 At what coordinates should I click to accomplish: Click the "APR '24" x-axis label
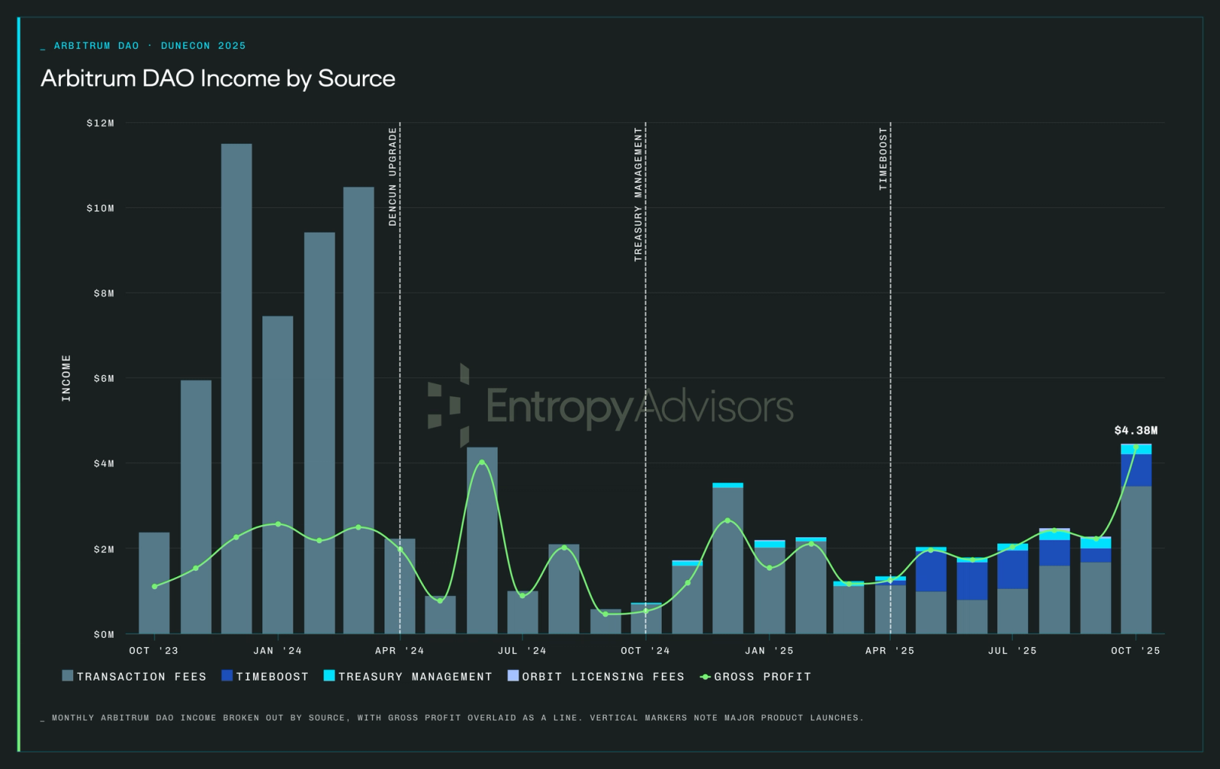click(x=400, y=651)
